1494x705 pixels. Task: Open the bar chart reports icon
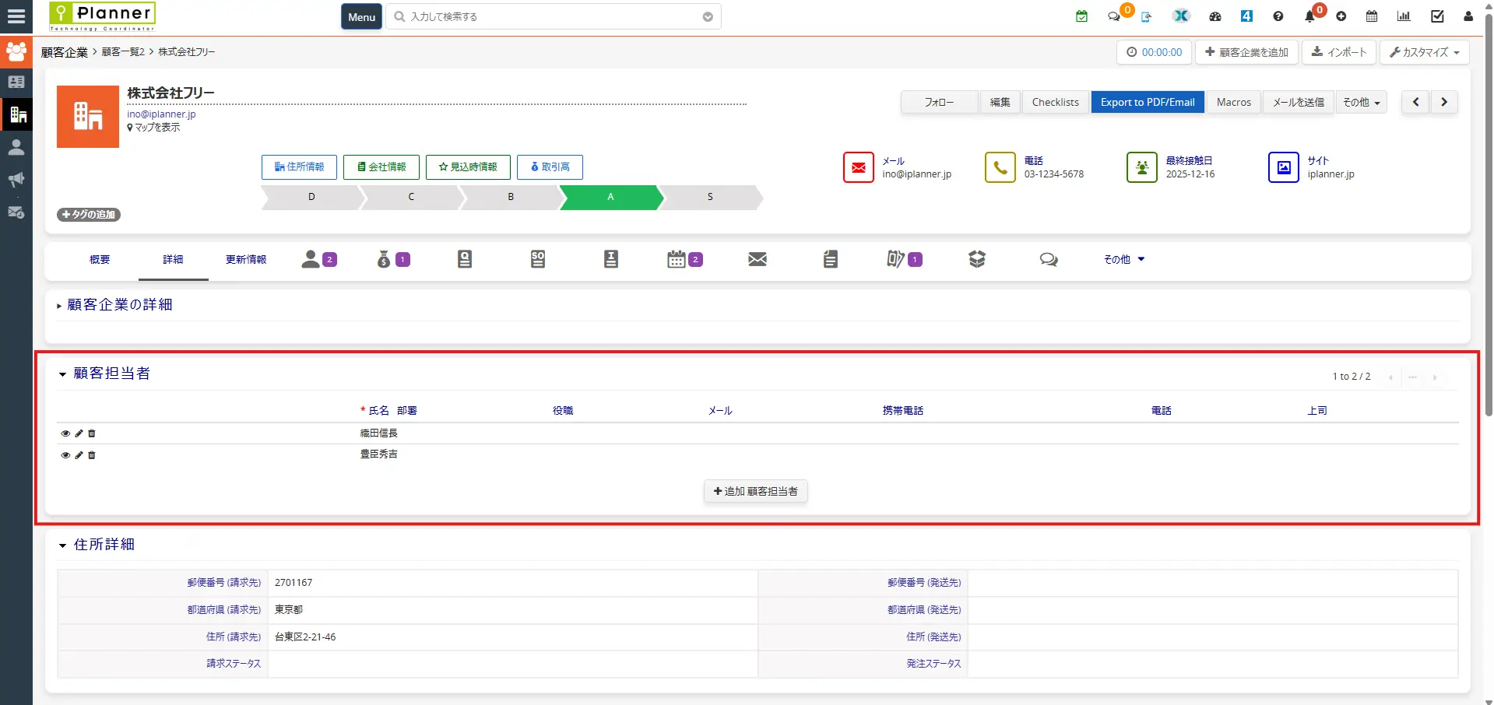(x=1404, y=16)
